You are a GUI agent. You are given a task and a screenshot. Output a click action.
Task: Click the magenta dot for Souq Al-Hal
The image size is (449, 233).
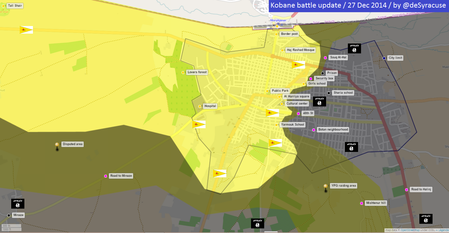tap(325, 58)
